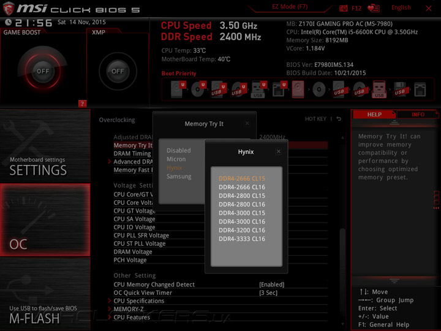Choose Disabled in Memory Try It list

point(179,150)
